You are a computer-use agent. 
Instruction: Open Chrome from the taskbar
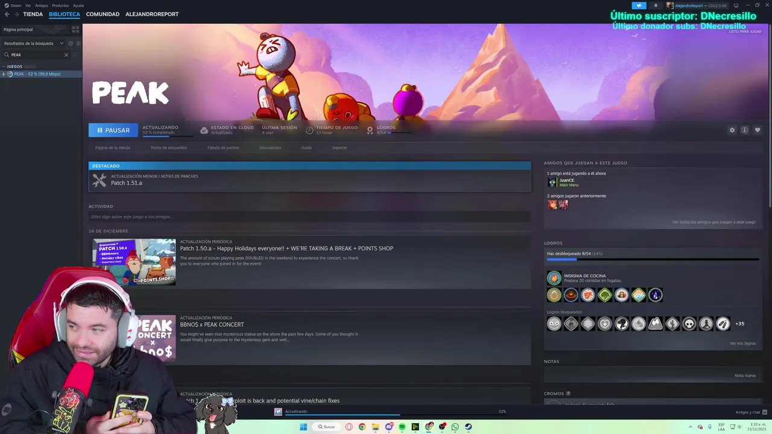coord(362,427)
